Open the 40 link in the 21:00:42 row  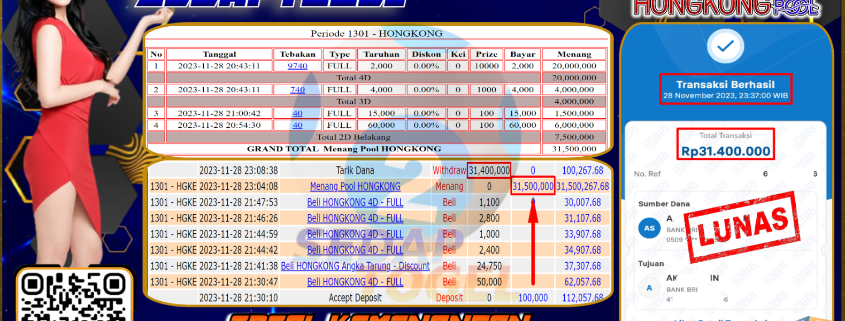click(x=297, y=113)
